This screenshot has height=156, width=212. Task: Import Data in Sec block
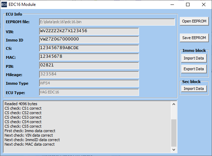pyautogui.click(x=194, y=89)
